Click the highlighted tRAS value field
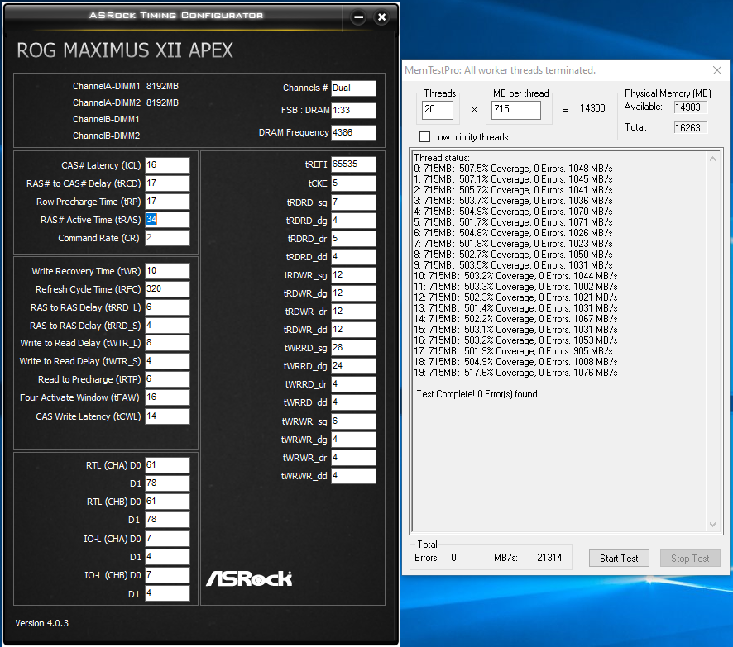 (x=167, y=220)
